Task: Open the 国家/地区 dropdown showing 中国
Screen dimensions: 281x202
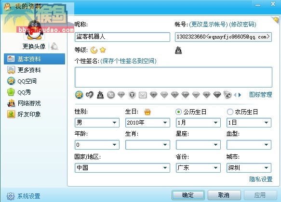Action: pos(122,168)
